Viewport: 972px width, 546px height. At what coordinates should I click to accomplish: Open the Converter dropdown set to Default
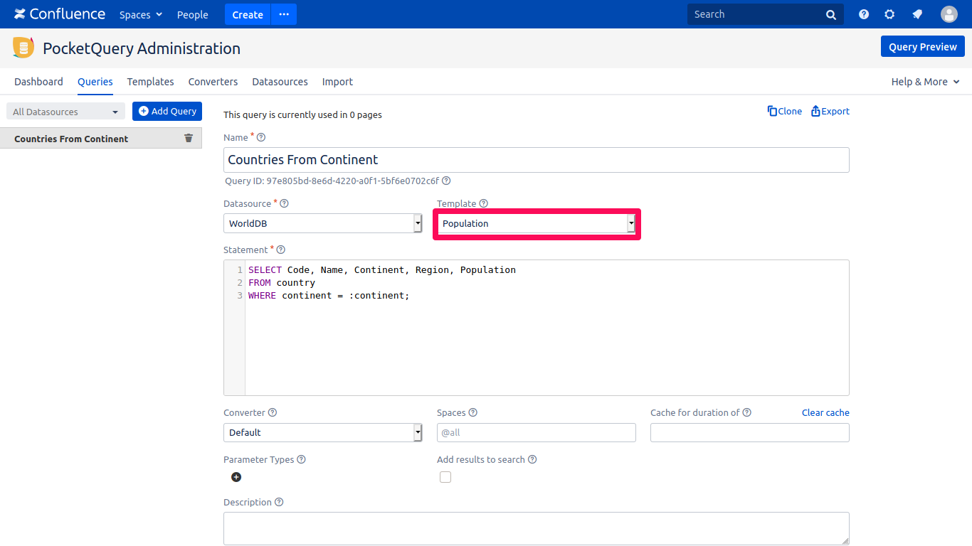pyautogui.click(x=322, y=432)
